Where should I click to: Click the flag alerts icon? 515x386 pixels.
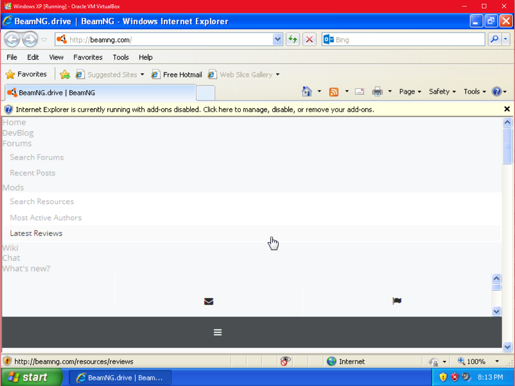click(397, 301)
